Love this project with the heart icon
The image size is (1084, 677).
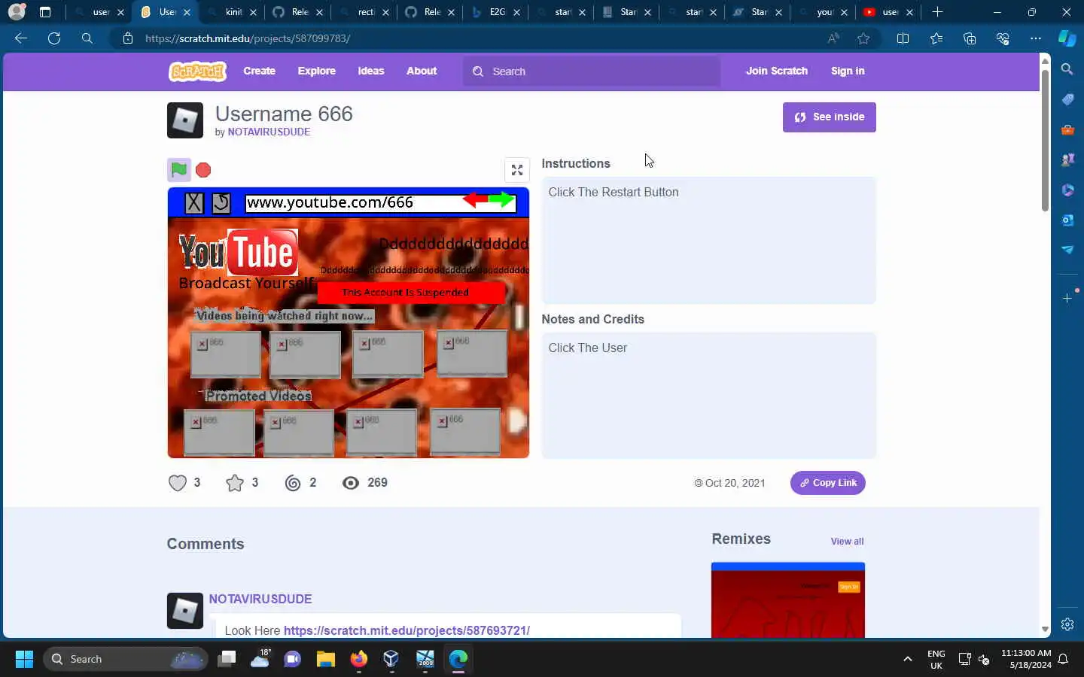(x=178, y=483)
